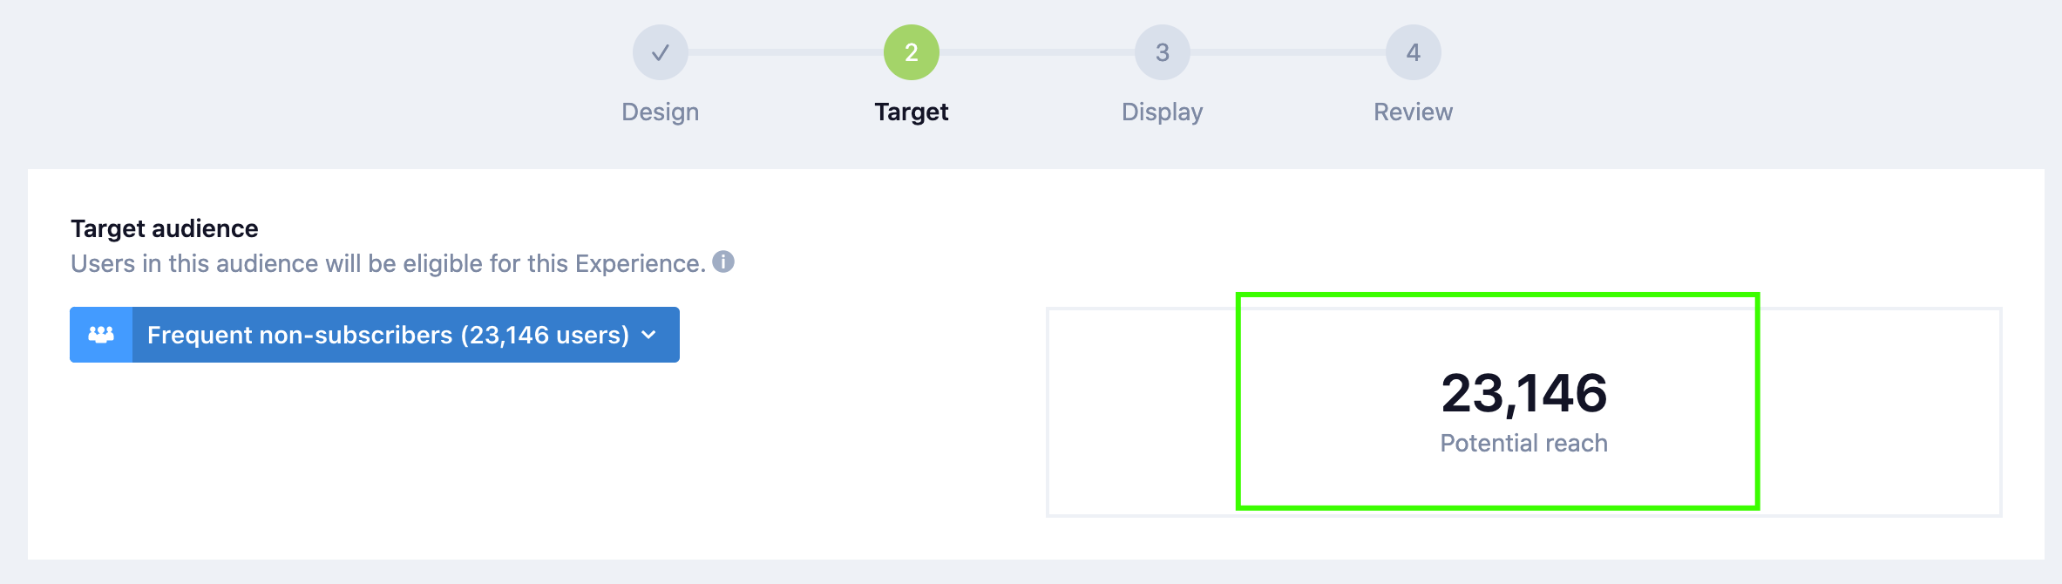Click progress line between steps 2 and 3
The height and width of the screenshot is (584, 2062).
click(1036, 52)
